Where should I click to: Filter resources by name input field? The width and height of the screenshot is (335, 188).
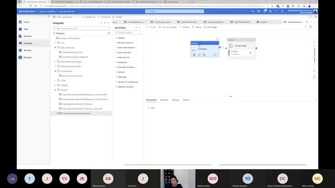coord(82,28)
